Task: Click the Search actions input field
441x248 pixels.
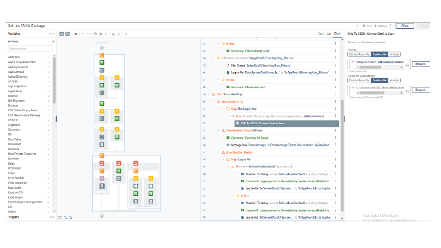Action: [x=30, y=49]
